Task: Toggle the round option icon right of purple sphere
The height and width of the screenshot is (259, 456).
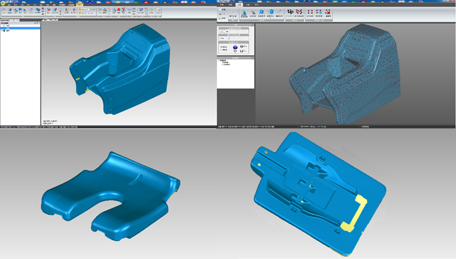Action: [x=242, y=47]
